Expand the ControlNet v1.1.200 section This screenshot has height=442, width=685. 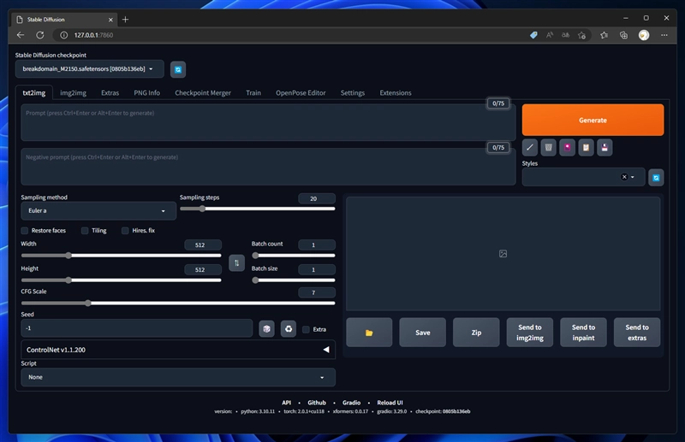coord(178,350)
